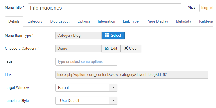Open the IceMega tab
The width and height of the screenshot is (216, 108).
(x=206, y=21)
